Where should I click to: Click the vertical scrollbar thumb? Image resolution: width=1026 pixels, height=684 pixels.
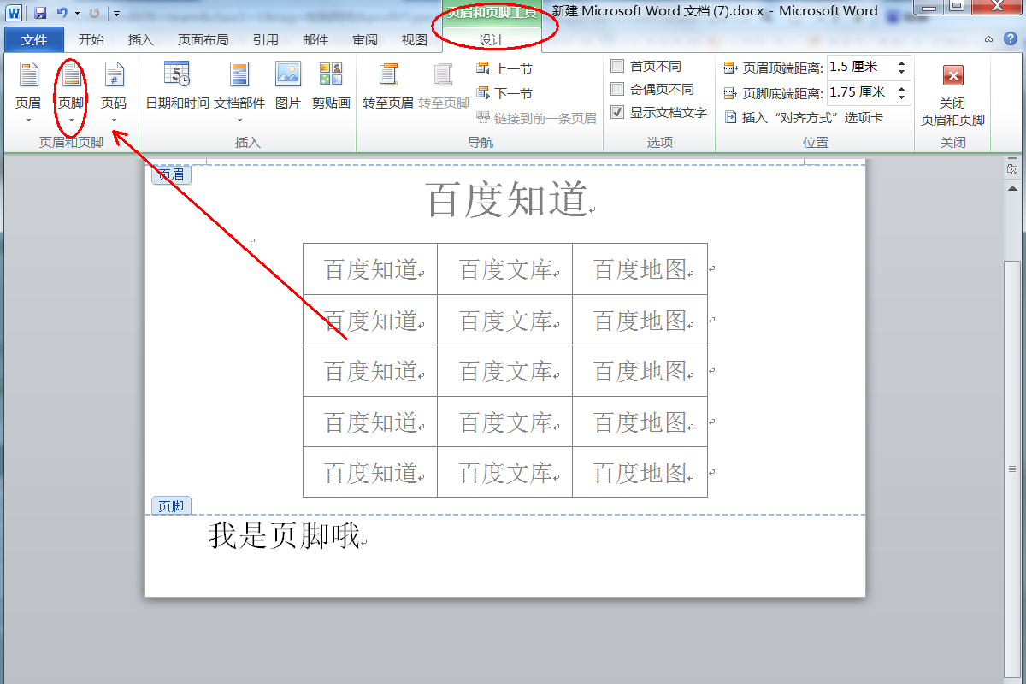coord(1012,469)
